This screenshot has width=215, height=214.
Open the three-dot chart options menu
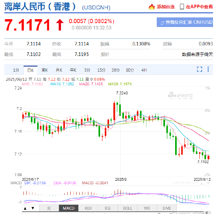coord(208,69)
